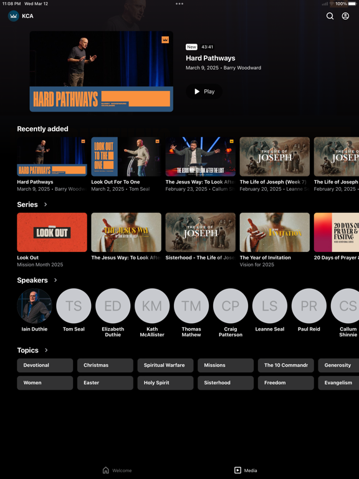Open the user account profile icon
The height and width of the screenshot is (479, 359).
(345, 16)
